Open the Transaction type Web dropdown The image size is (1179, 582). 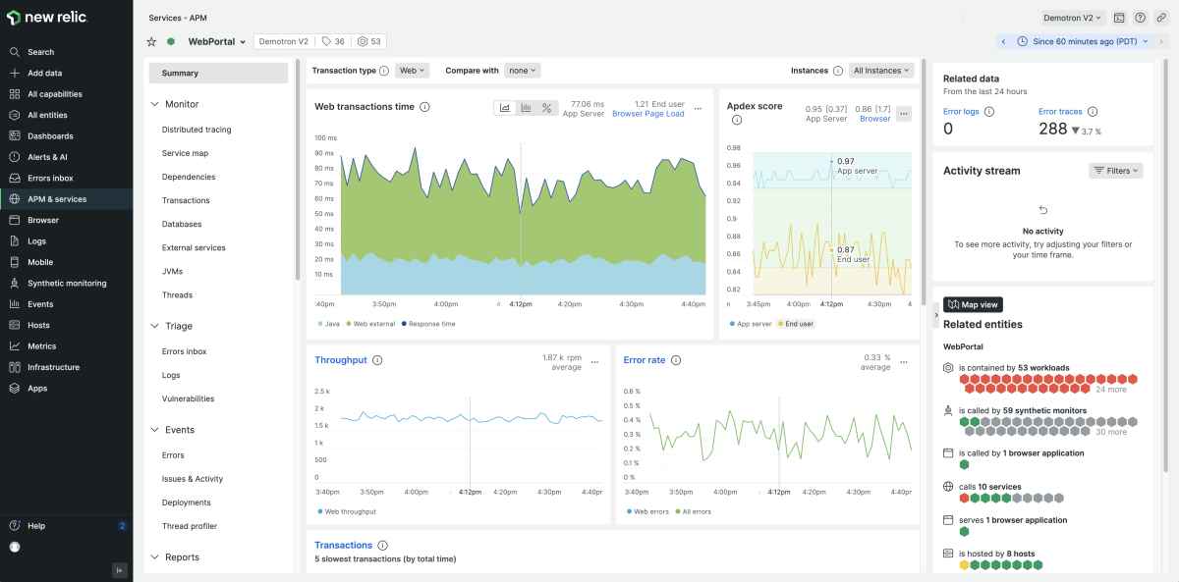tap(412, 71)
